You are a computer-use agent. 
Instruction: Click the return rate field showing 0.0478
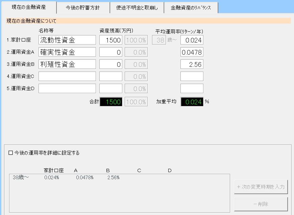tap(192, 52)
